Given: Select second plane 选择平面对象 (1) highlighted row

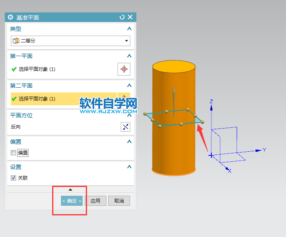Looking at the screenshot, I should 64,99.
